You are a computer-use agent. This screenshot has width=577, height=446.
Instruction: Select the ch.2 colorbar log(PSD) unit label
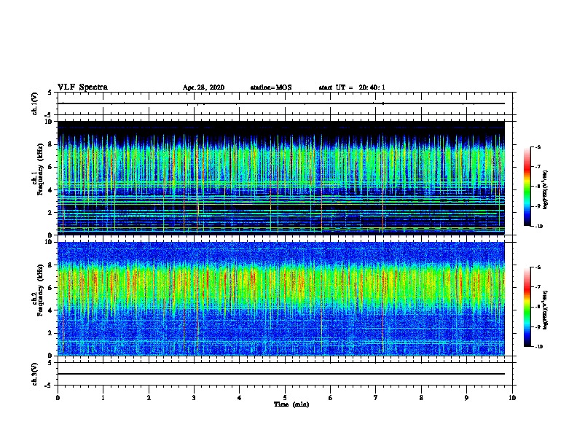pyautogui.click(x=545, y=310)
